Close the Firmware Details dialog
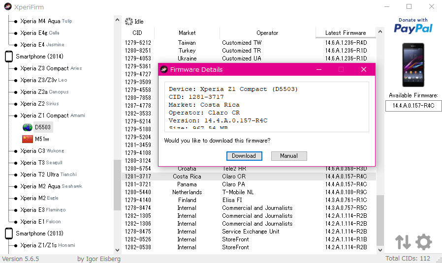The image size is (442, 263). [x=364, y=69]
